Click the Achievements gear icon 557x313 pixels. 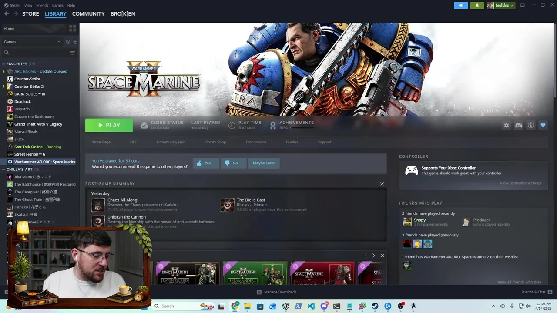pyautogui.click(x=273, y=125)
